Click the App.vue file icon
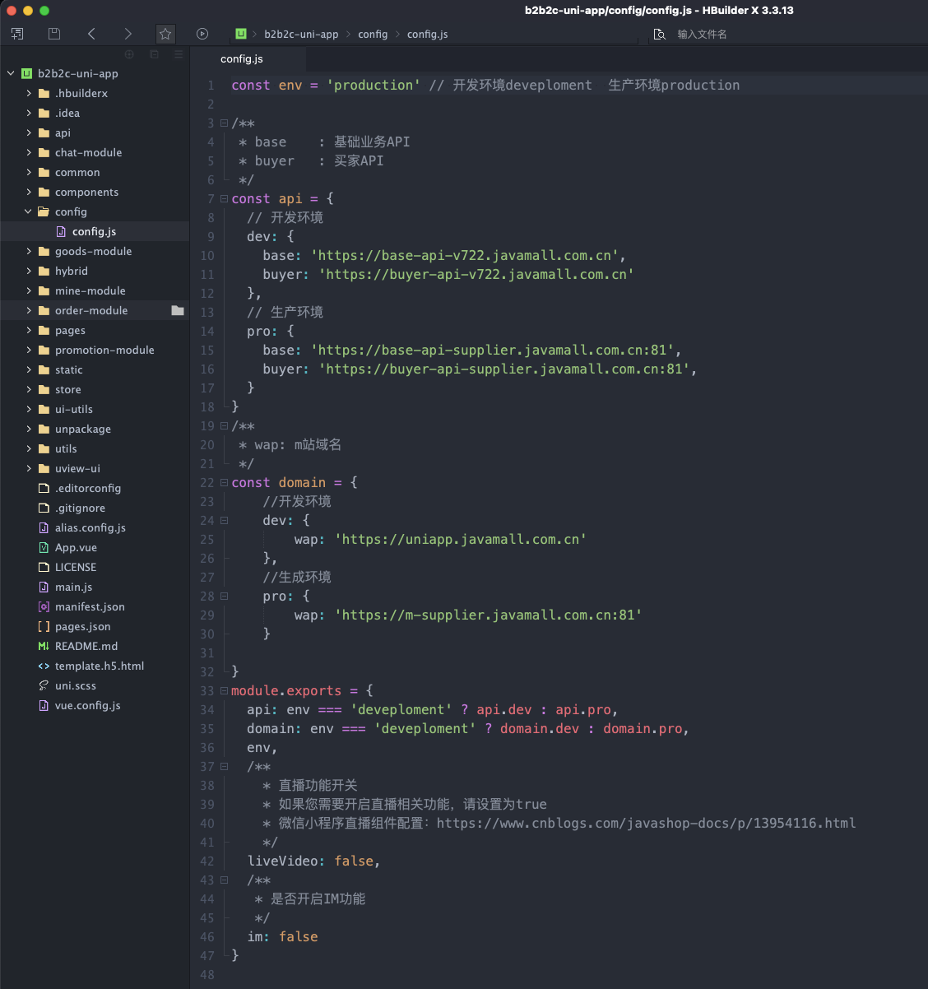The image size is (928, 989). 44,547
